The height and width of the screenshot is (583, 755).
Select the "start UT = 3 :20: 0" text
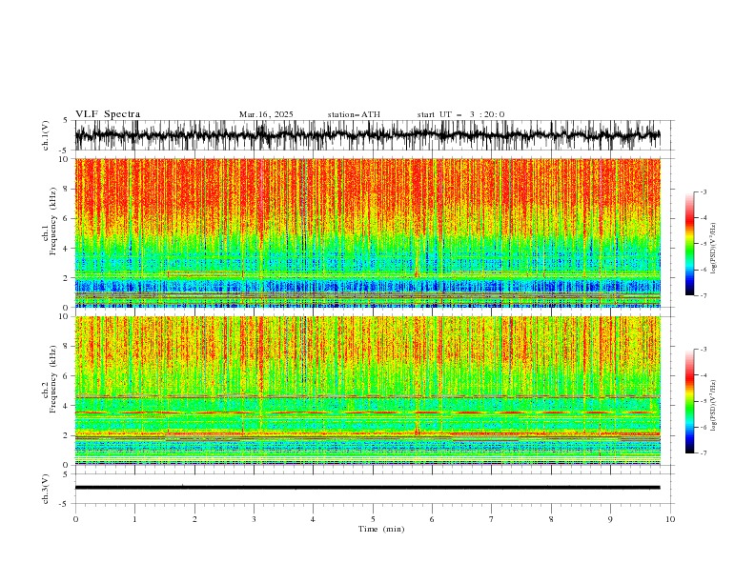[x=460, y=114]
